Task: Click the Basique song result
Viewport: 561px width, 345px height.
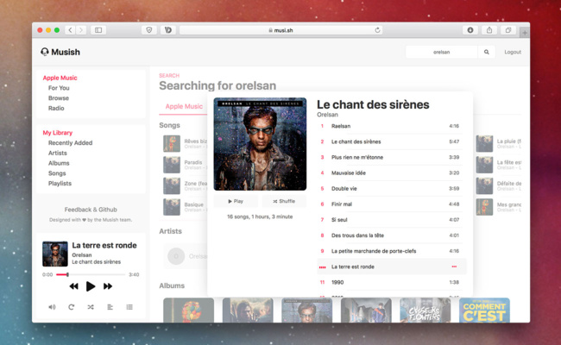Action: 185,207
